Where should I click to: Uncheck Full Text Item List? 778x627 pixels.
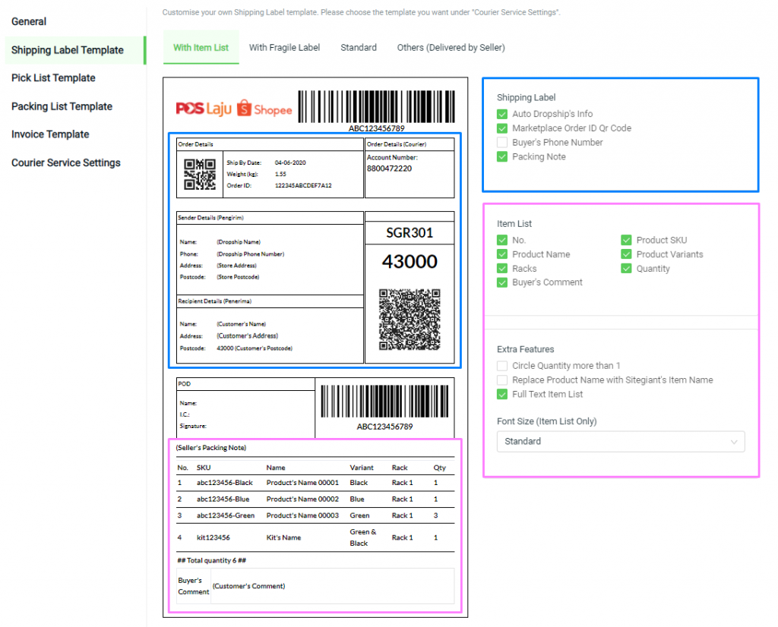click(x=502, y=395)
